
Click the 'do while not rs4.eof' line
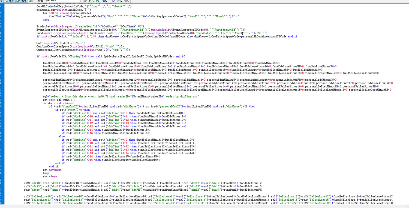58,103
